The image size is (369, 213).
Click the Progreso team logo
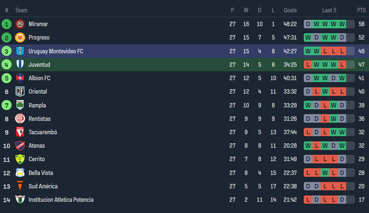[x=20, y=38]
